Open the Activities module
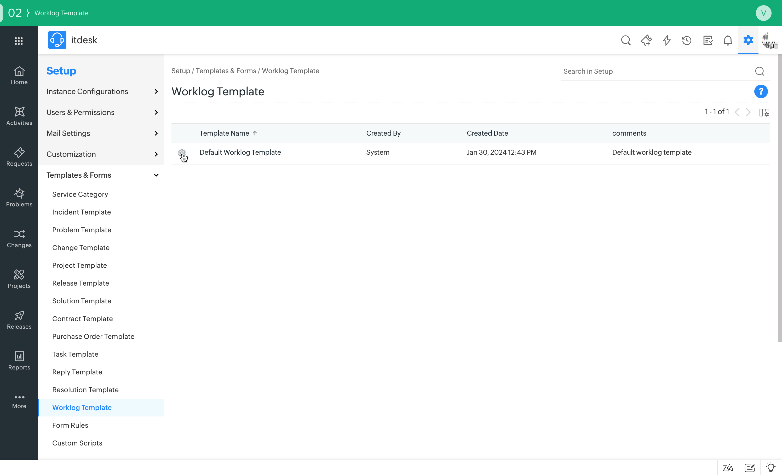This screenshot has height=475, width=782. (x=19, y=116)
